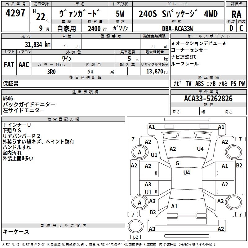Select the inspector note ハンドルすれ
The width and height of the screenshot is (248, 248).
pyautogui.click(x=17, y=147)
